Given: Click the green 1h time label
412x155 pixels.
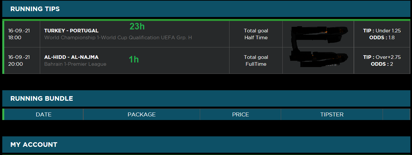Looking at the screenshot, I should point(134,59).
